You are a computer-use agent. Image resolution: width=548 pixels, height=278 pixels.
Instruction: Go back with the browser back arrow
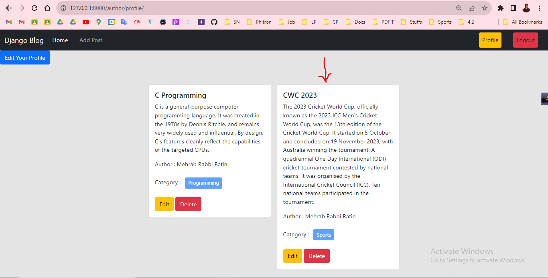coord(9,8)
